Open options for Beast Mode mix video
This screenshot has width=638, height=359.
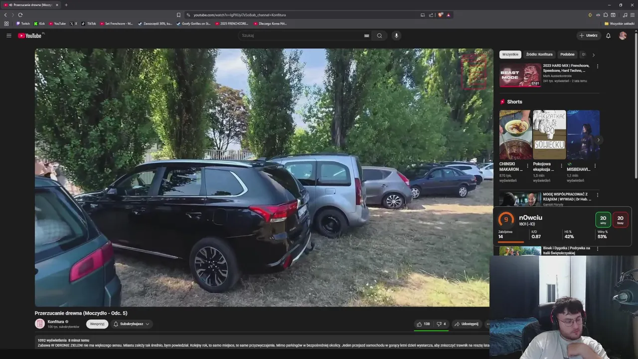(x=598, y=66)
